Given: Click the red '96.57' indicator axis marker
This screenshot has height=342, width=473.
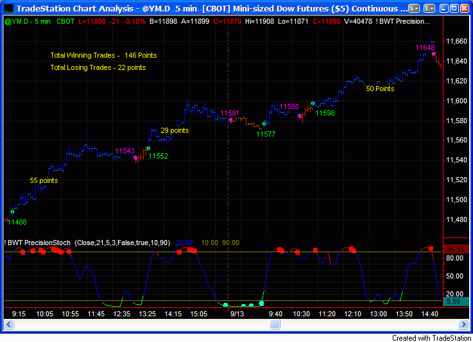Looking at the screenshot, I should click(x=456, y=249).
